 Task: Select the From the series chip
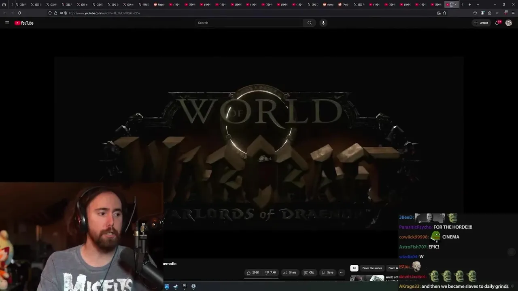tap(372, 268)
